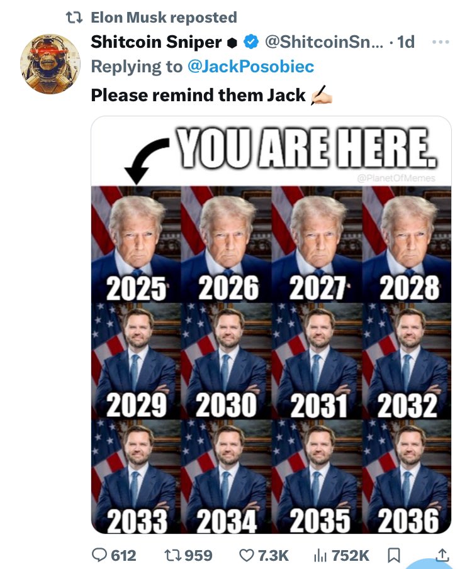The width and height of the screenshot is (472, 569).
Task: View analytics via the 752K bar chart icon
Action: (x=320, y=555)
